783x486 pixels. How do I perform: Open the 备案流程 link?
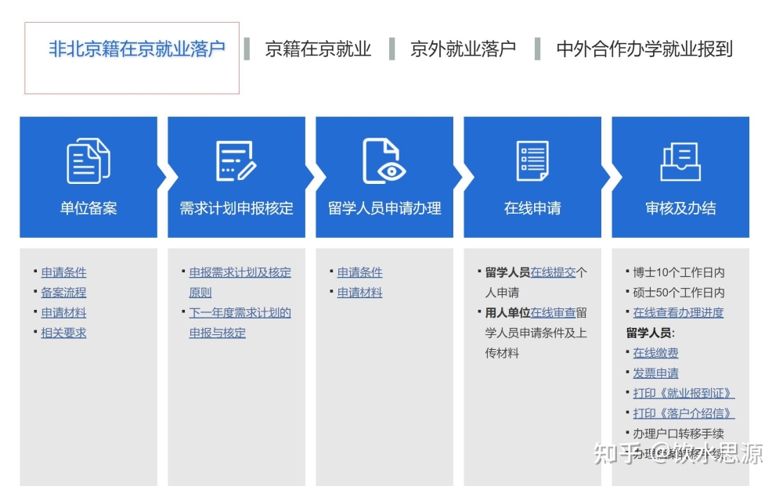click(x=63, y=293)
